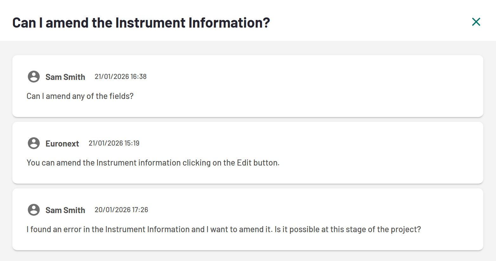Image resolution: width=496 pixels, height=261 pixels.
Task: Click the Euronext sender name
Action: tap(62, 144)
